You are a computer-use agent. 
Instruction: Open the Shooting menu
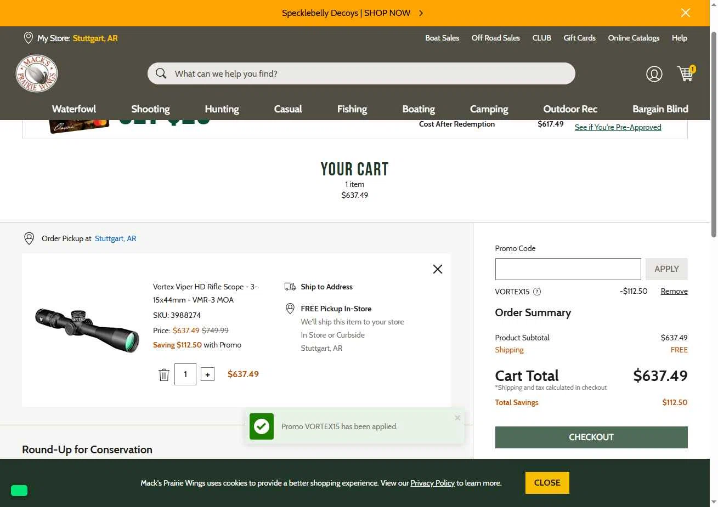150,109
